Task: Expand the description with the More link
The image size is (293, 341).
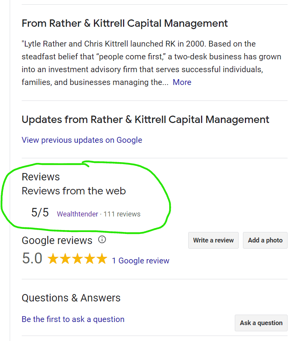Action: pos(182,82)
